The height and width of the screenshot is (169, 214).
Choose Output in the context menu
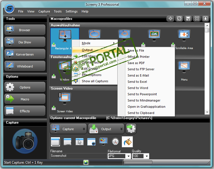pos(95,50)
